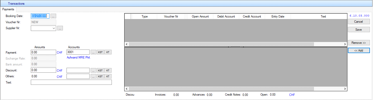This screenshot has height=100, width=373.
Task: Save the payment transaction
Action: (359, 30)
